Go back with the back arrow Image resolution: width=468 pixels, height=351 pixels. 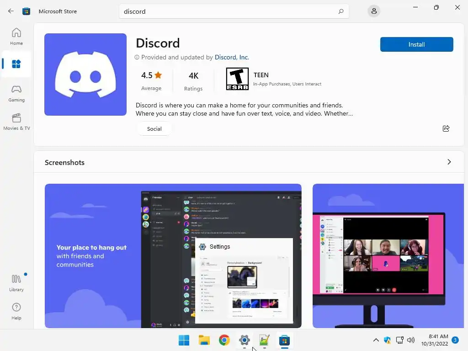(x=11, y=11)
